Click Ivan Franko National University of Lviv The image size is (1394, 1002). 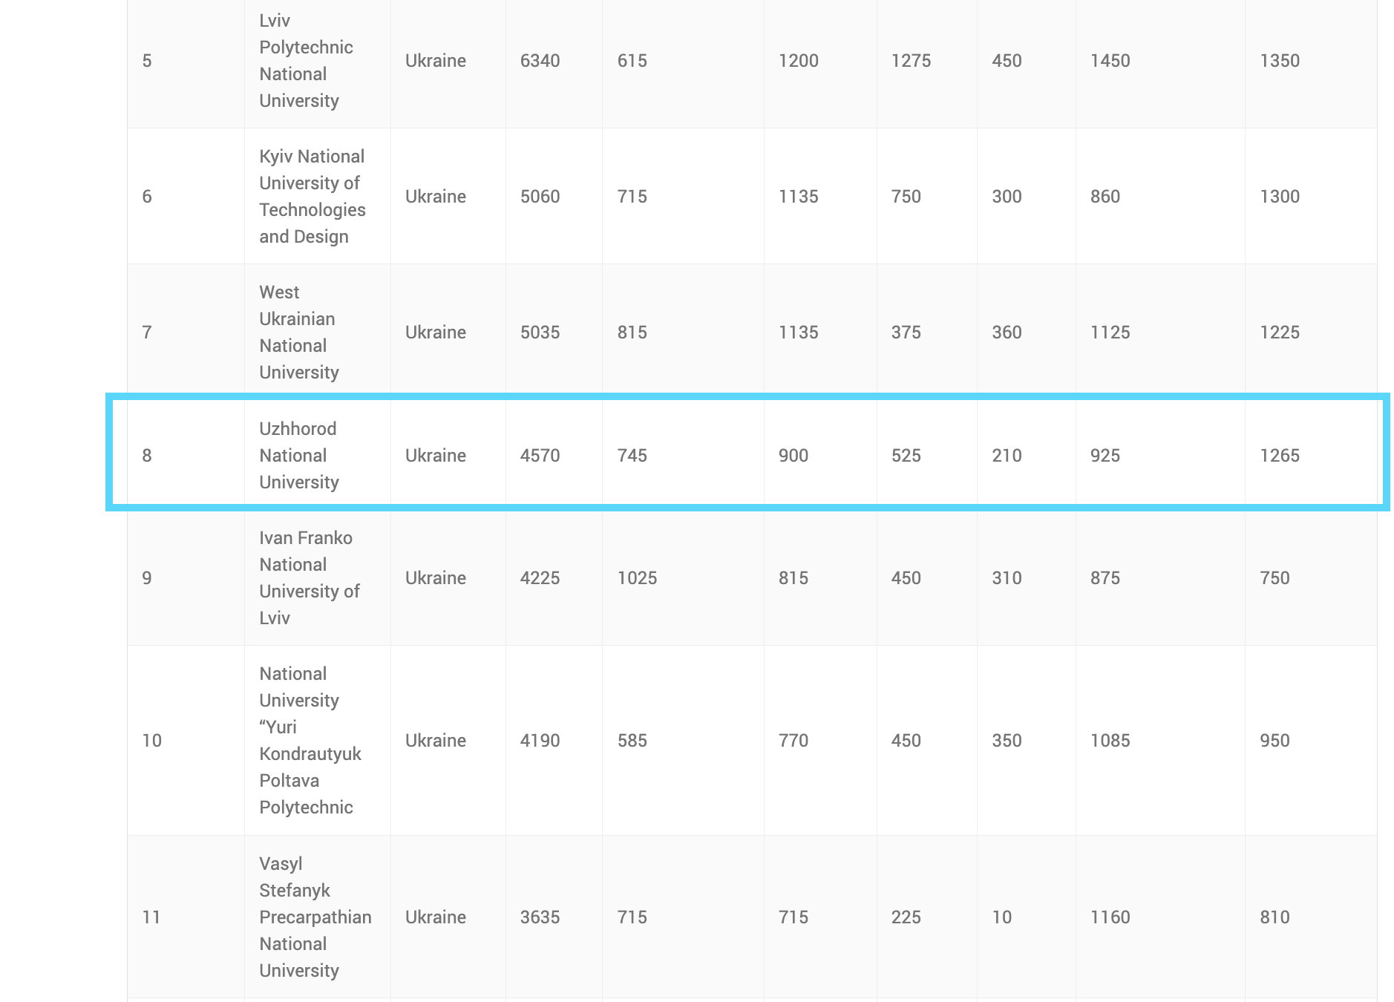click(310, 577)
